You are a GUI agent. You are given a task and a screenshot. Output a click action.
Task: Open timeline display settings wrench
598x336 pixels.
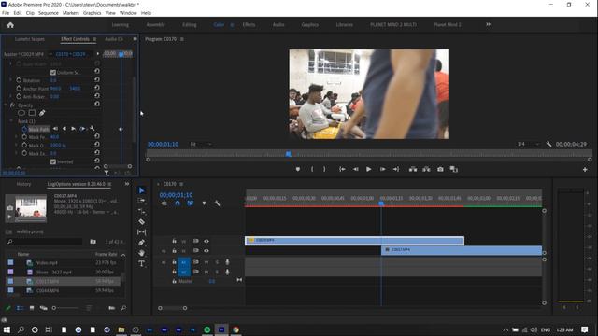coord(217,203)
